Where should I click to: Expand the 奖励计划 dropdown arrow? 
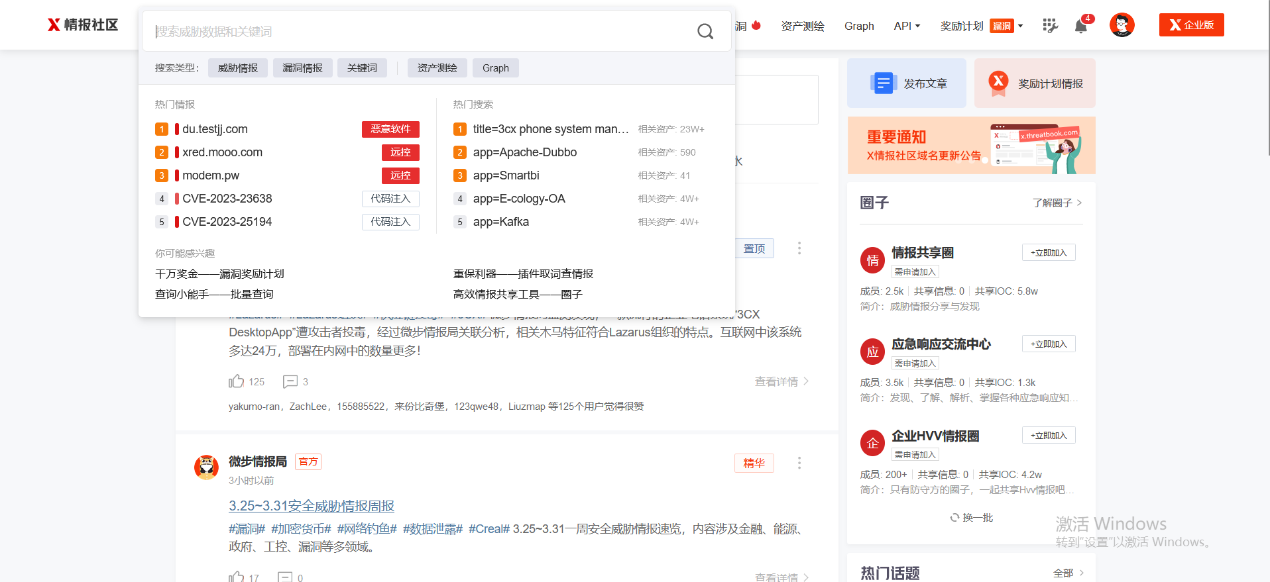1020,26
